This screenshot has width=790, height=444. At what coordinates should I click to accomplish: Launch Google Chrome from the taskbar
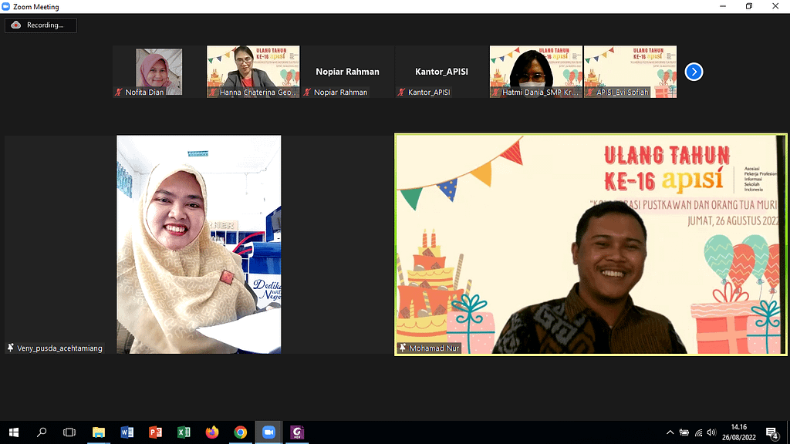[240, 432]
